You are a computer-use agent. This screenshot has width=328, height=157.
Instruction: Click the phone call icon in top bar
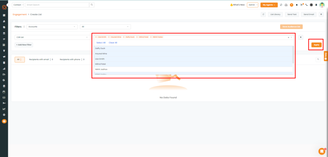point(307,5)
